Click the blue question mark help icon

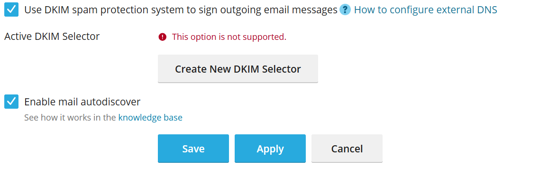coord(345,10)
